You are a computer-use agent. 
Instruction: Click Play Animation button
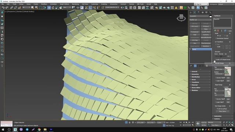(187, 122)
